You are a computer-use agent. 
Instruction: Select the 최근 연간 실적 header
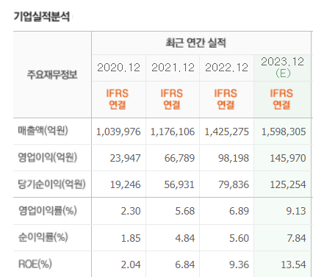[x=195, y=43]
